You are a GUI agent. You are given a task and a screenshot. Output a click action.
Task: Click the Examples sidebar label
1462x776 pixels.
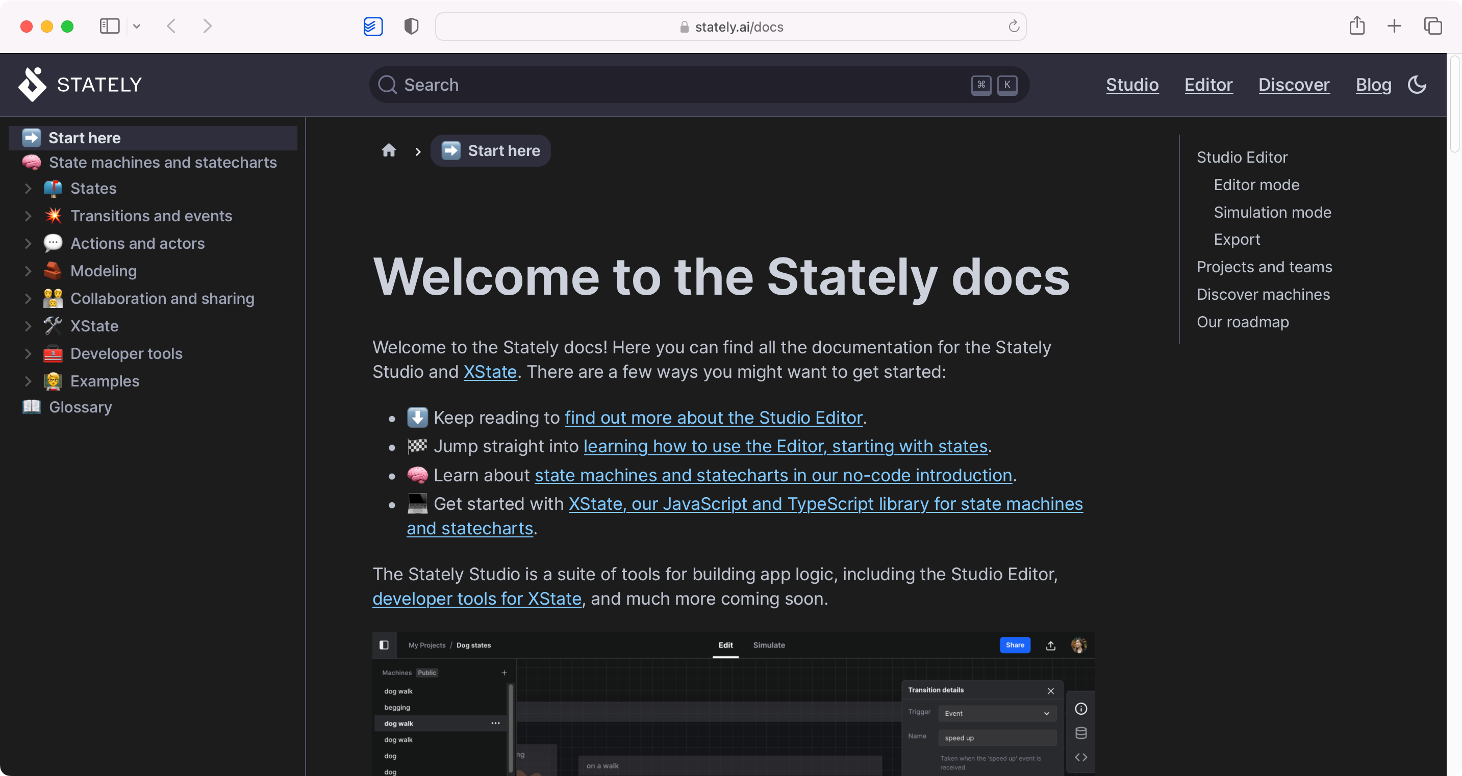click(105, 381)
